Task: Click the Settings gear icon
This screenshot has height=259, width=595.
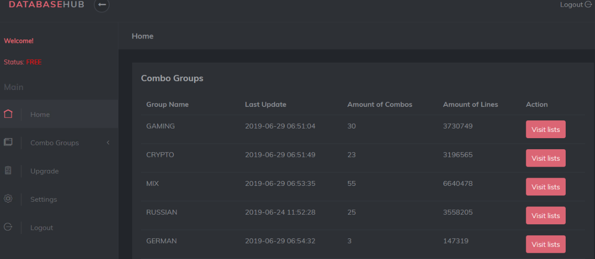Action: 8,199
